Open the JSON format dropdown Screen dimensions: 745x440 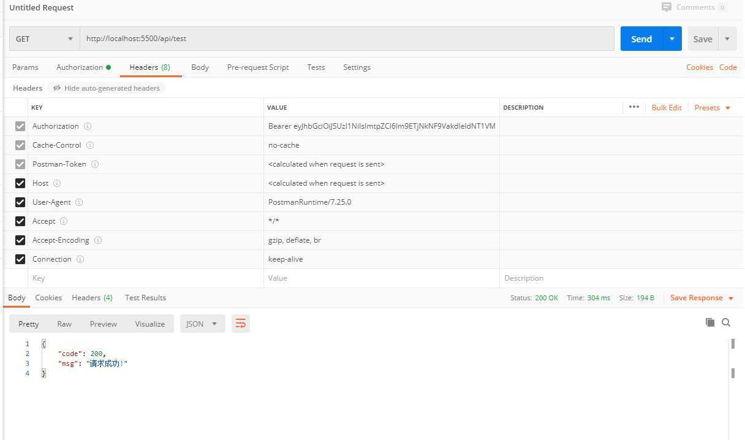pos(202,324)
